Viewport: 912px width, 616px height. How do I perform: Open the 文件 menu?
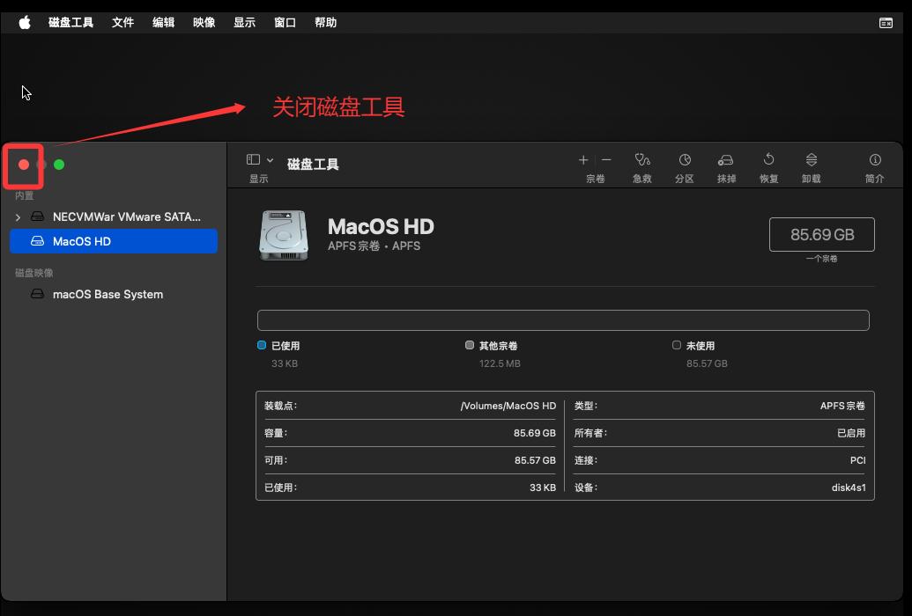coord(122,23)
